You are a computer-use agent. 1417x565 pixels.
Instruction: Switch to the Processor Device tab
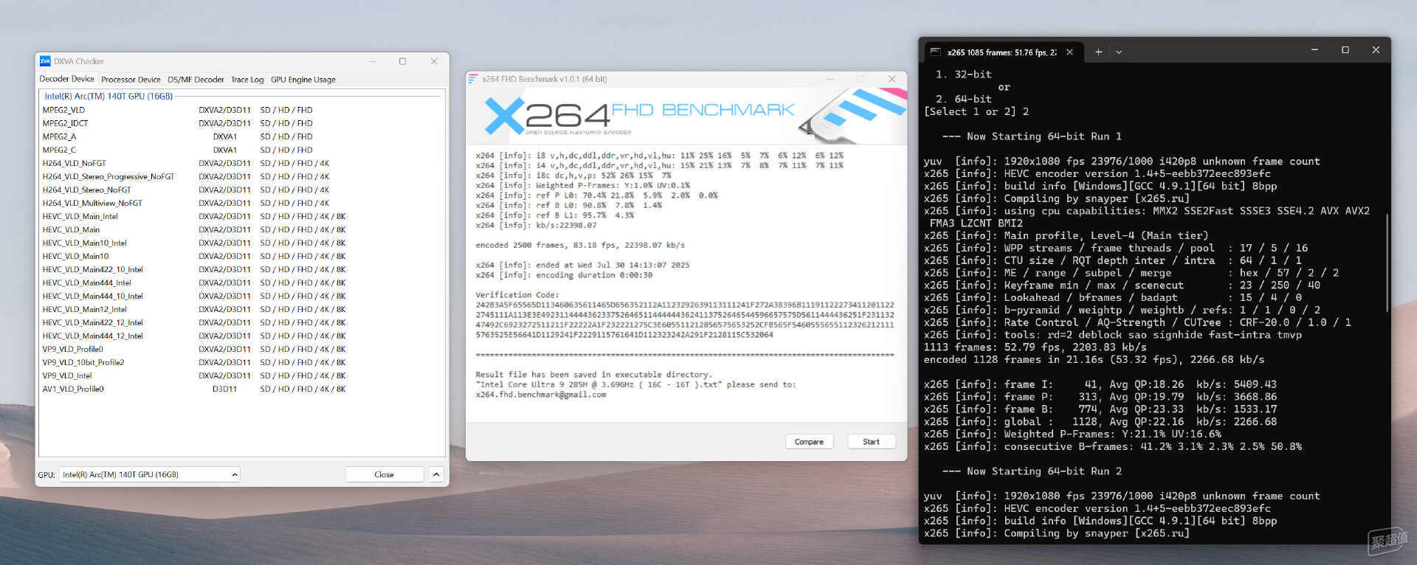pos(131,80)
